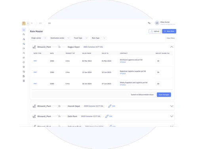Open the Rate Type filter dropdown
This screenshot has height=149, width=198.
[x=99, y=38]
